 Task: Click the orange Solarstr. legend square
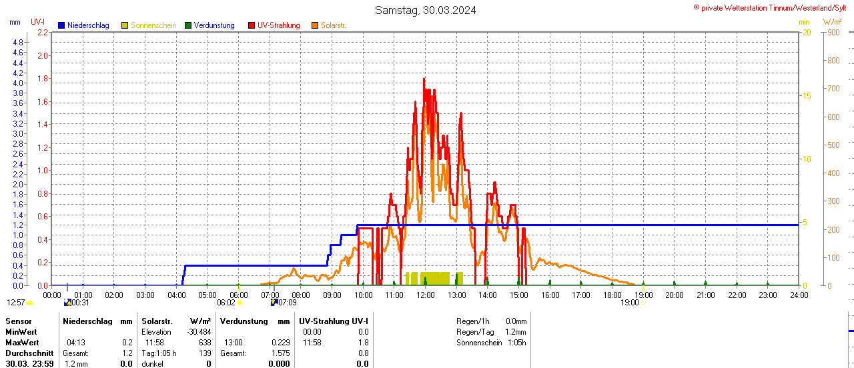(x=315, y=25)
